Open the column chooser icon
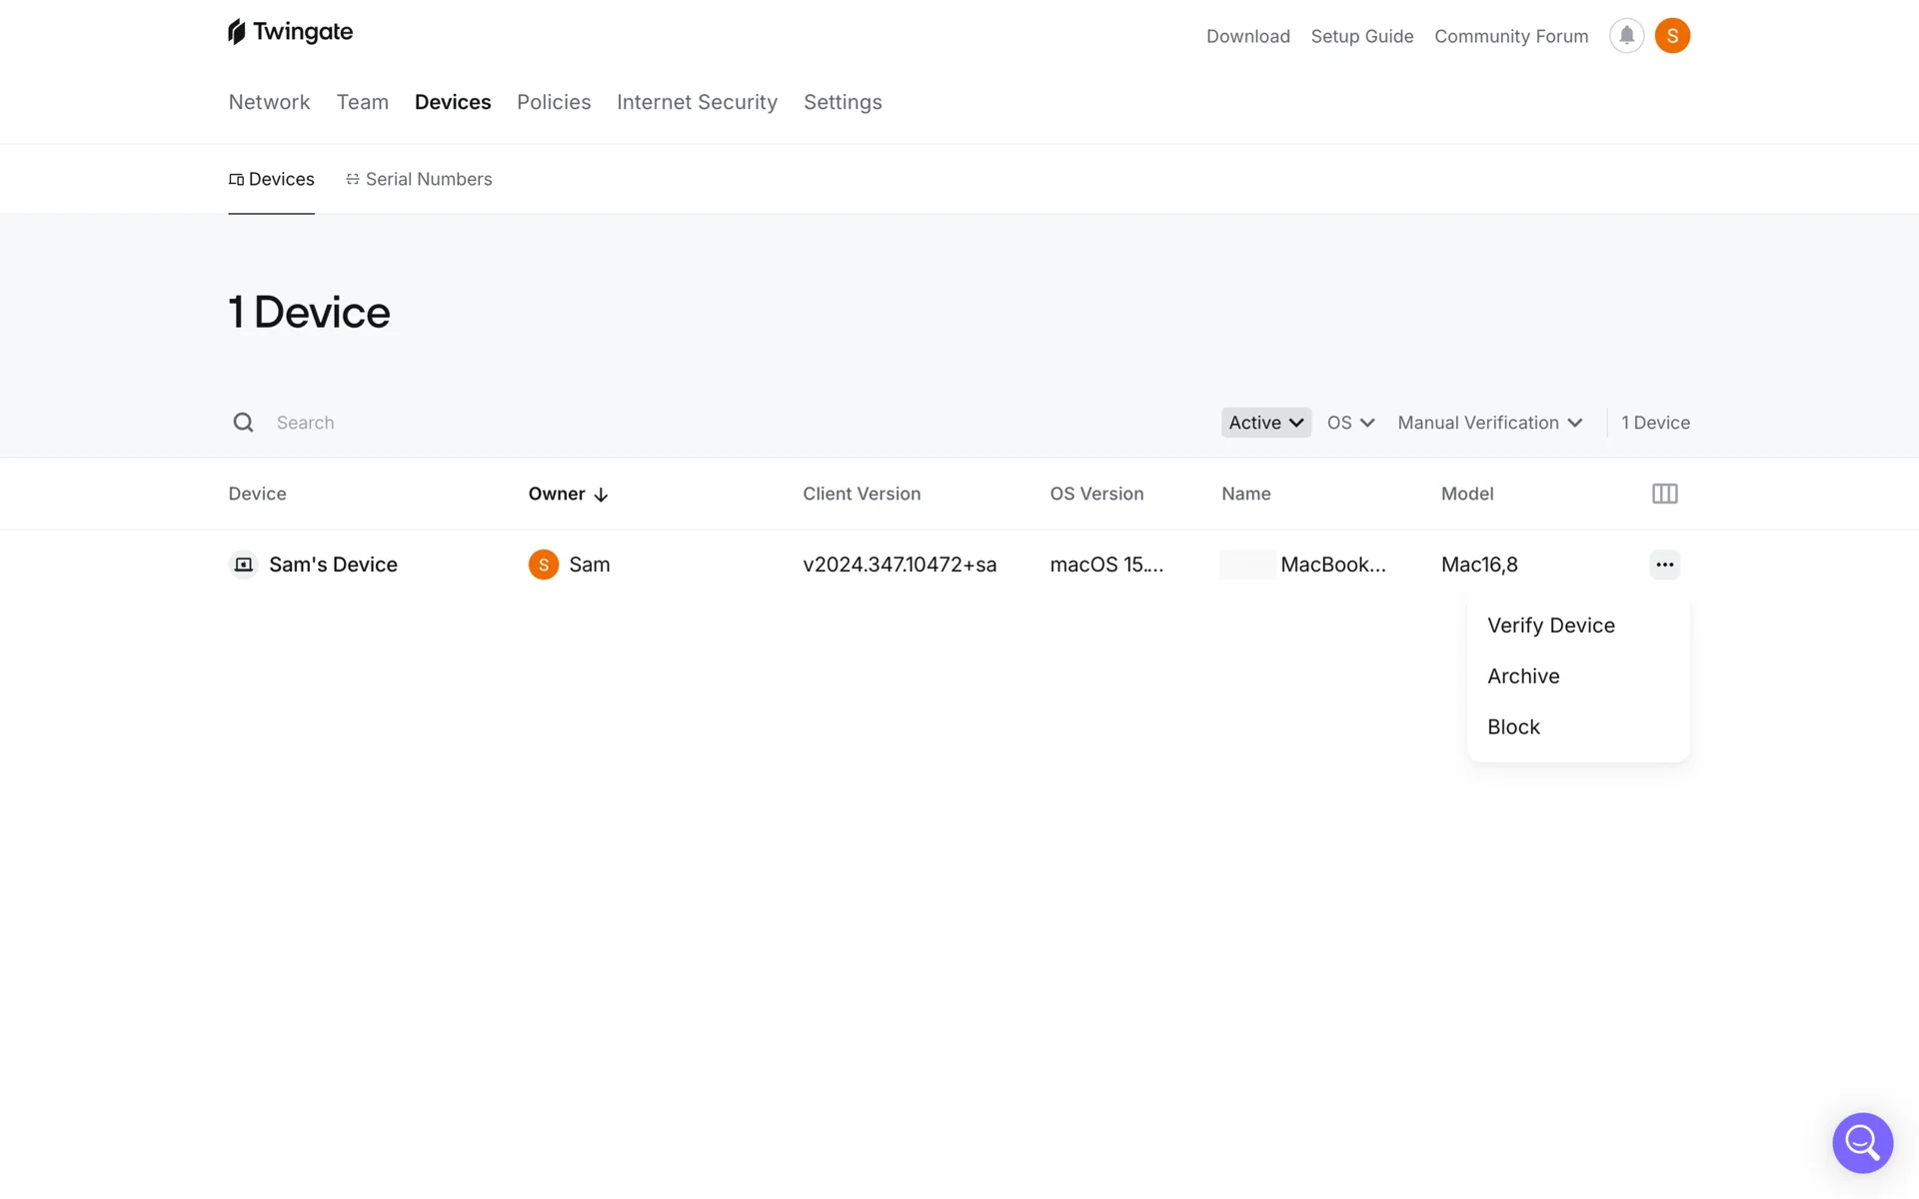The image size is (1919, 1199). 1664,494
